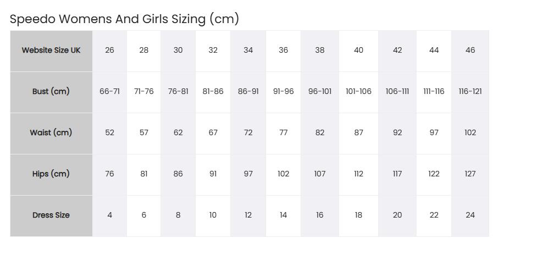The image size is (554, 266).
Task: Select website size 46 cell
Action: coord(470,50)
